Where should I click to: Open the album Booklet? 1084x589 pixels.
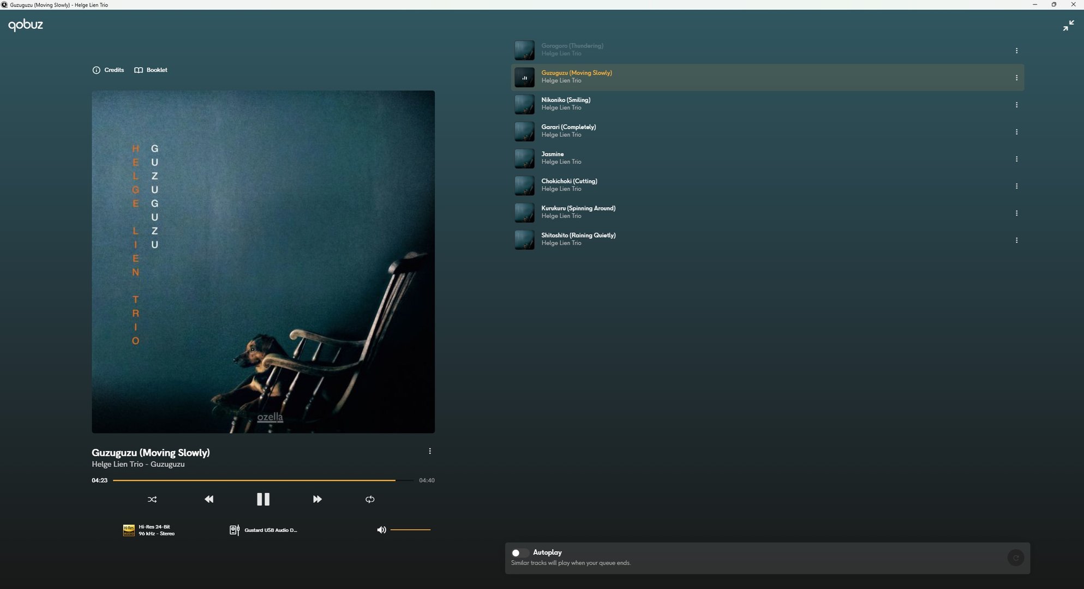point(151,70)
